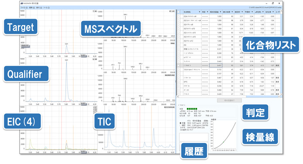The height and width of the screenshot is (164, 303).
Task: Select the 定量 ion radio button
Action: click(x=181, y=123)
